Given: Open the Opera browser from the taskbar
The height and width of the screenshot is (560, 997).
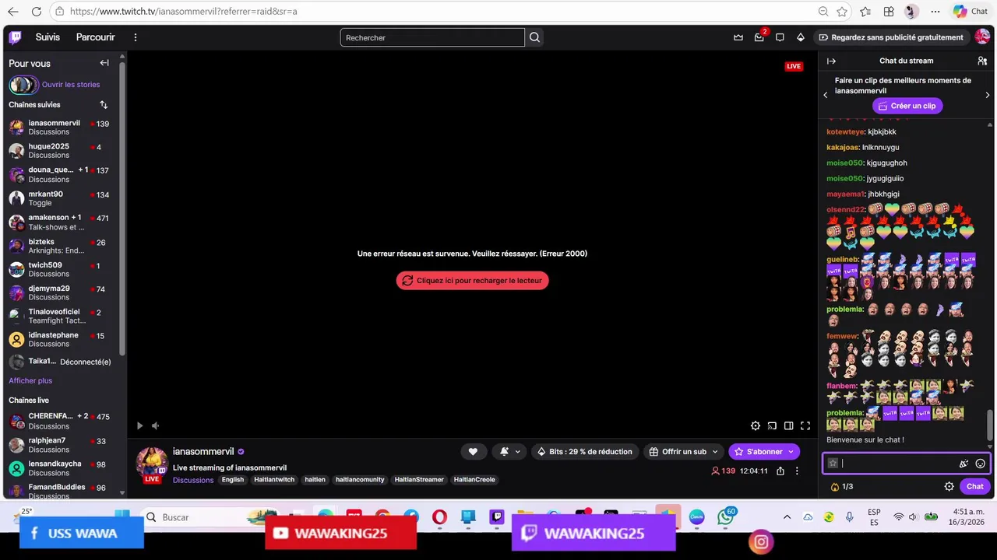Looking at the screenshot, I should pyautogui.click(x=439, y=516).
